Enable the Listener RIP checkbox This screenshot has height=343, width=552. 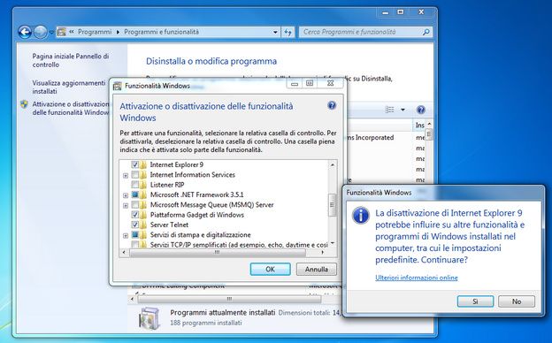coord(134,185)
